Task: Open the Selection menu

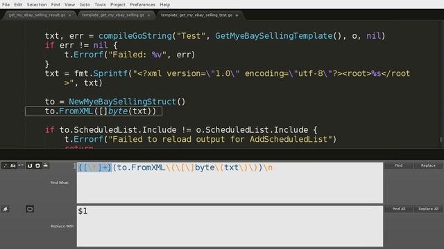Action: 37,5
